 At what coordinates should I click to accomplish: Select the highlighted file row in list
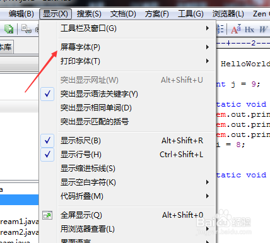pos(20,199)
